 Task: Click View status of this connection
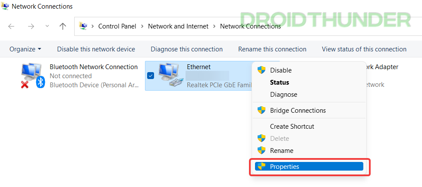364,49
